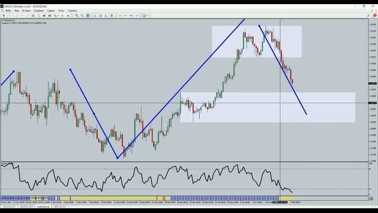Screen dimensions: 378x213
Task: Switch to the GBPUSD chart tab
Action: pos(60,207)
